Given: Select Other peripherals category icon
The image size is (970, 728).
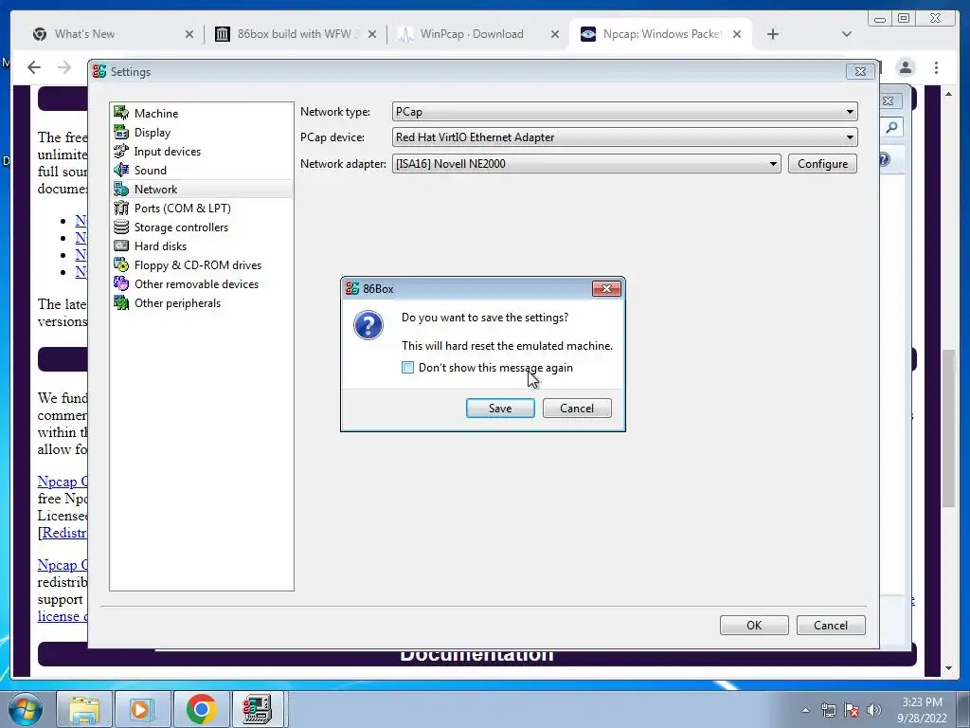Looking at the screenshot, I should coord(121,302).
